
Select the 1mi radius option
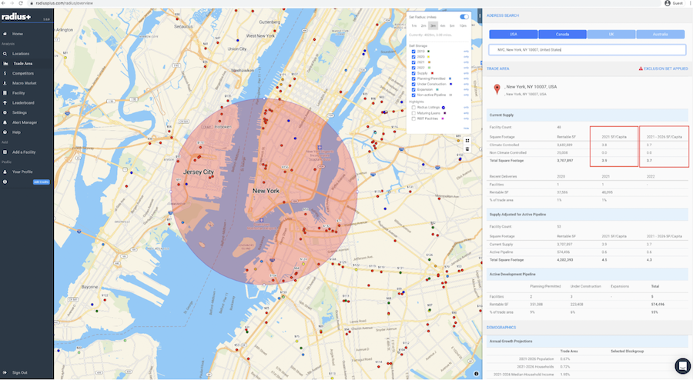pos(414,26)
